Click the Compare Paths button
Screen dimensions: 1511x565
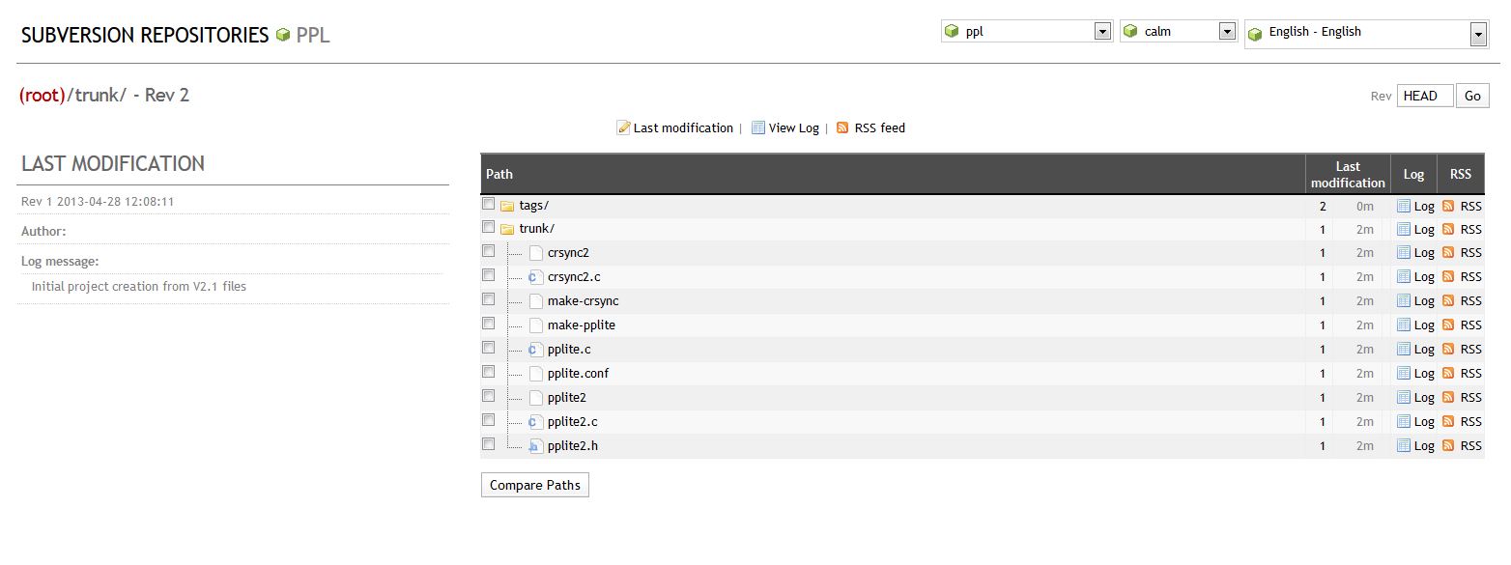click(535, 485)
